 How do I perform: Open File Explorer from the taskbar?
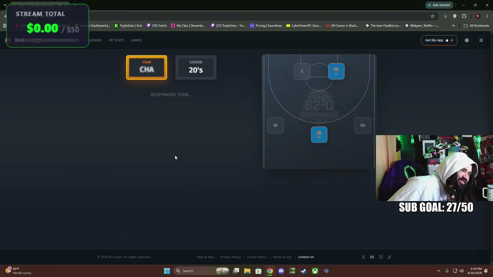(x=247, y=271)
